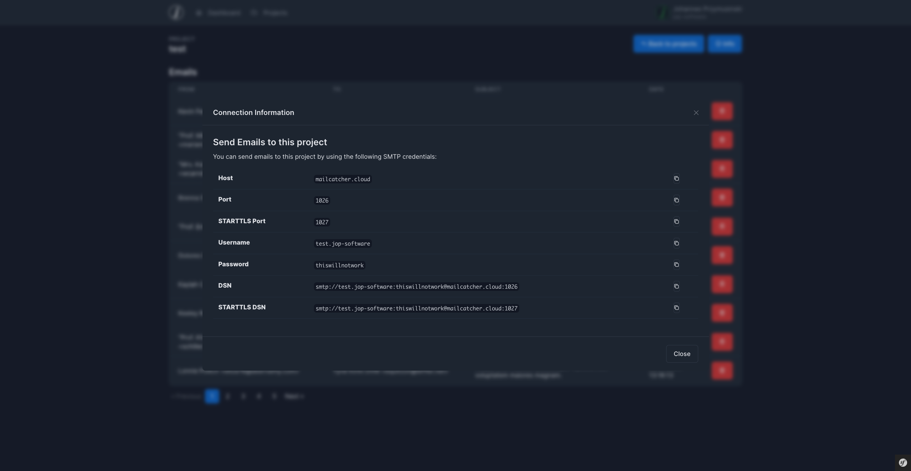
Task: Copy the DSN connection string
Action: pos(676,286)
